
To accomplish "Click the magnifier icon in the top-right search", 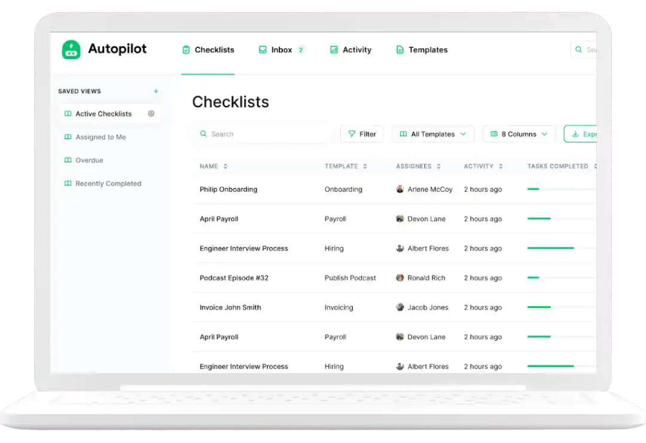I will (x=578, y=50).
